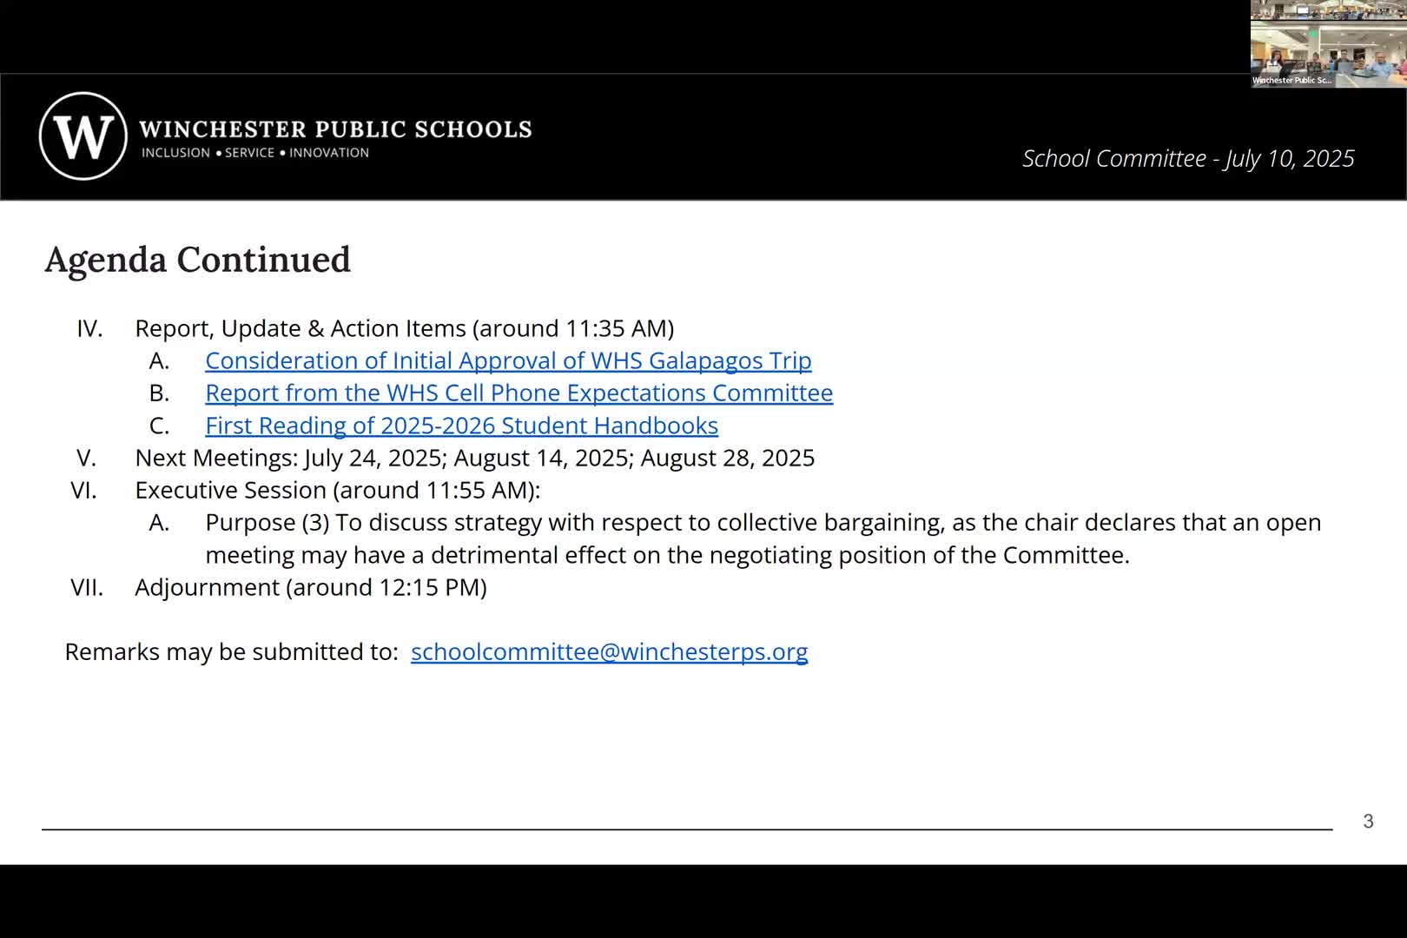Select the meeting room webcam thumbnail

pos(1328,54)
